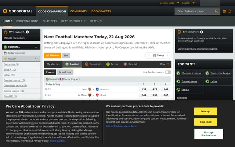Click the France flag icon

tap(61, 79)
